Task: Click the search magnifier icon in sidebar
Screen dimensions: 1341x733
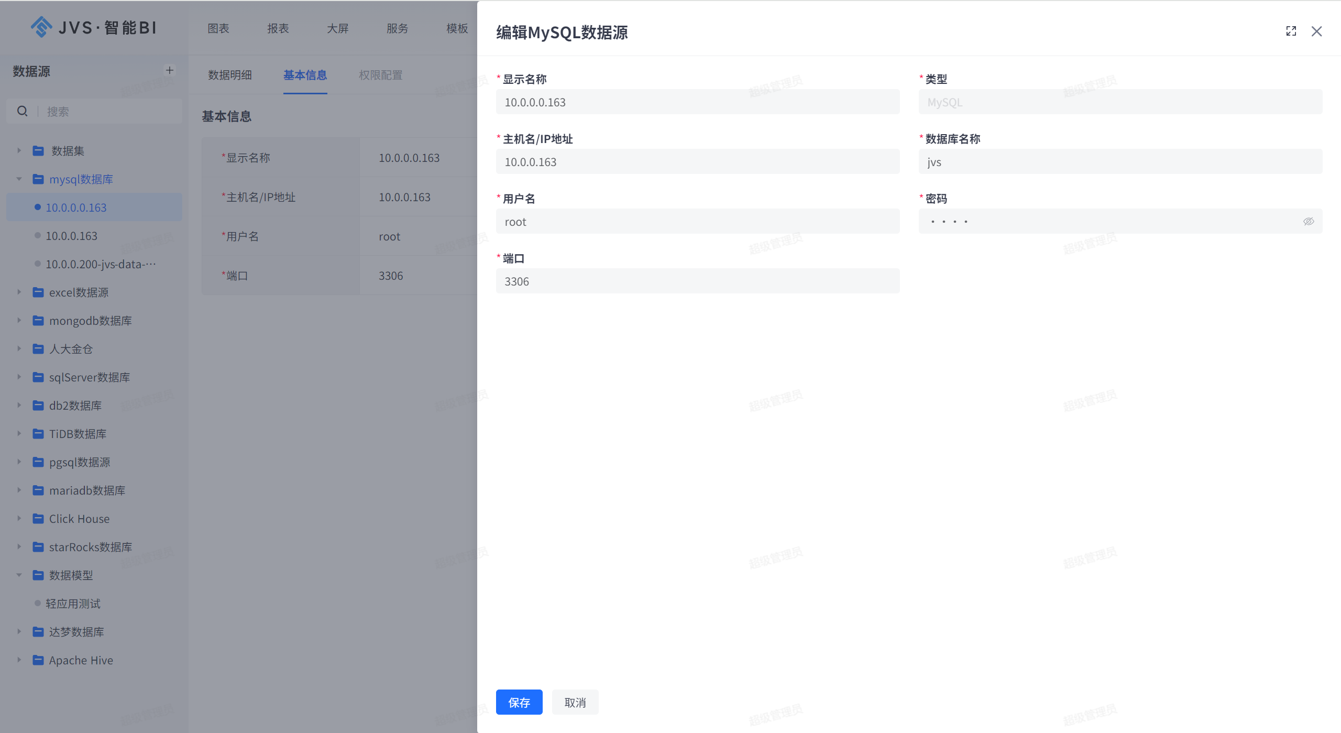Action: [23, 111]
